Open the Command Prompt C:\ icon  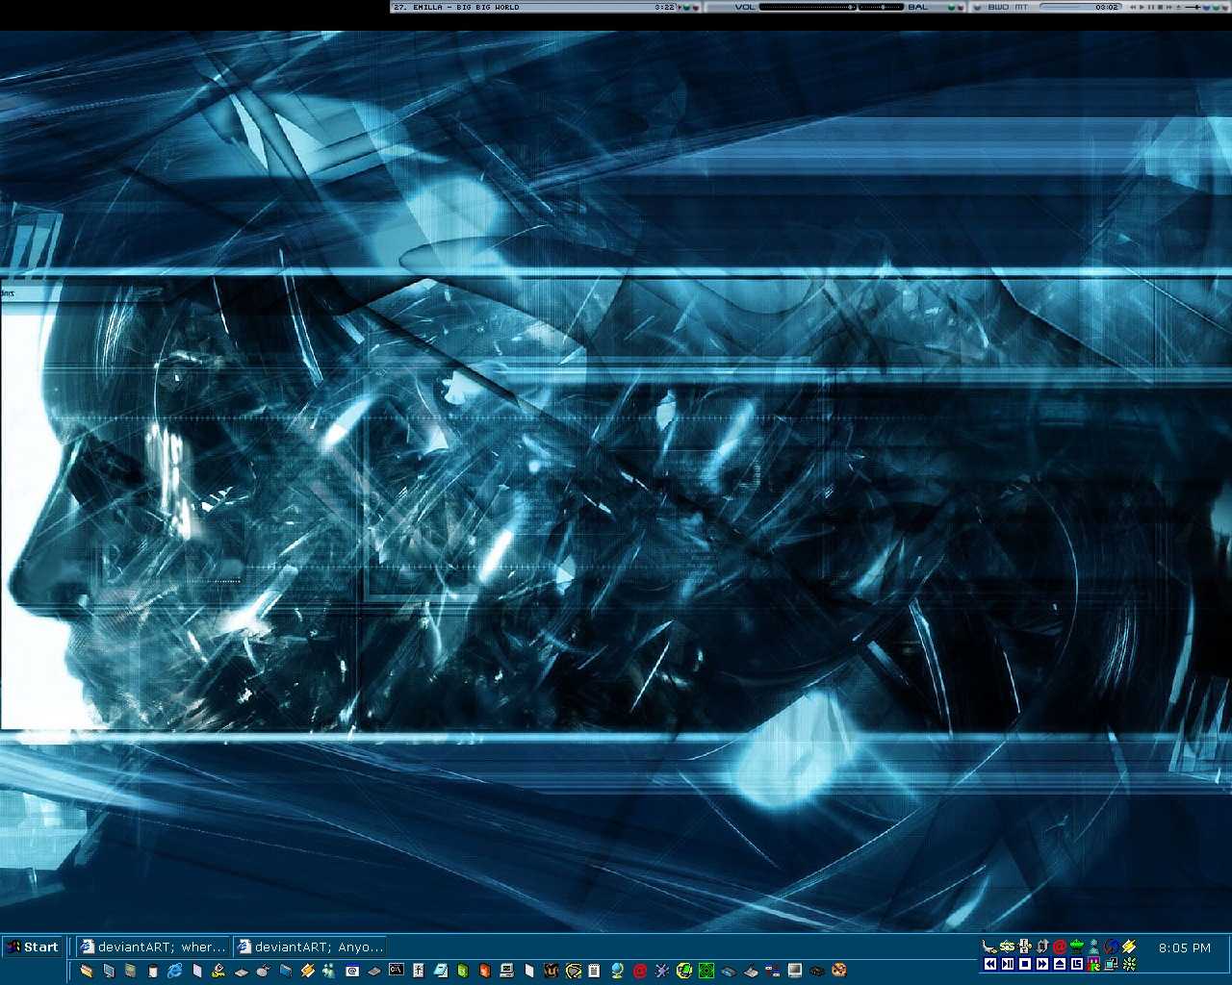click(x=397, y=971)
